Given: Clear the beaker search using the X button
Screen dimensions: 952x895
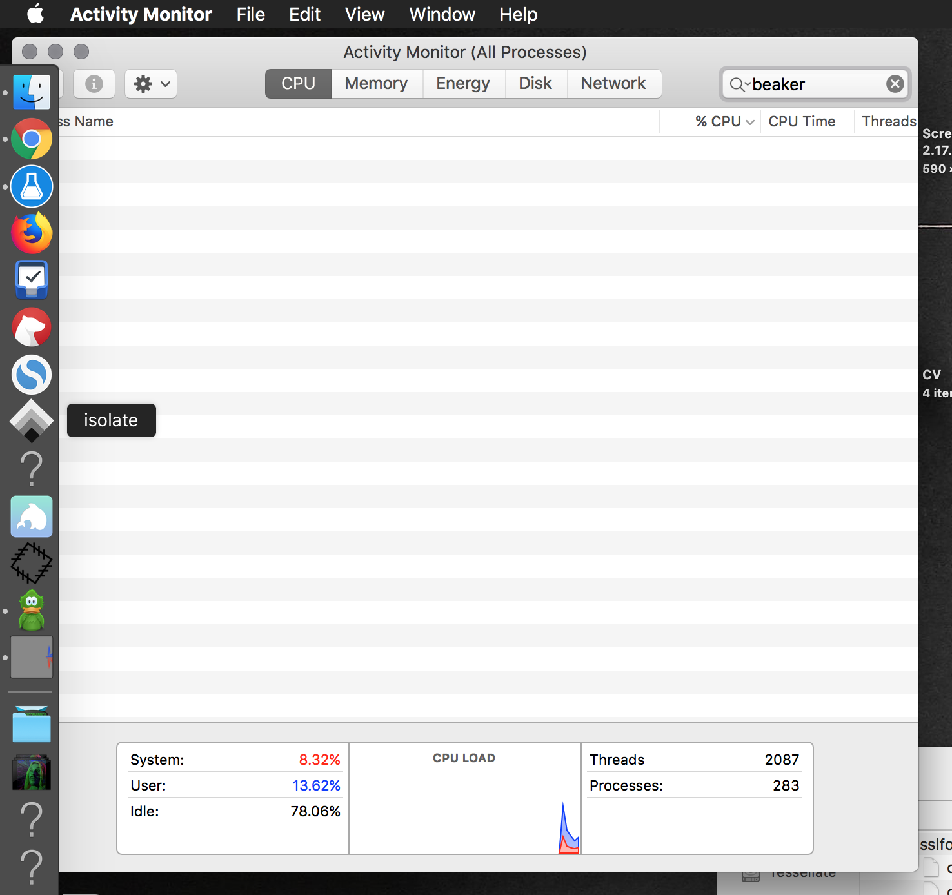Looking at the screenshot, I should 895,83.
